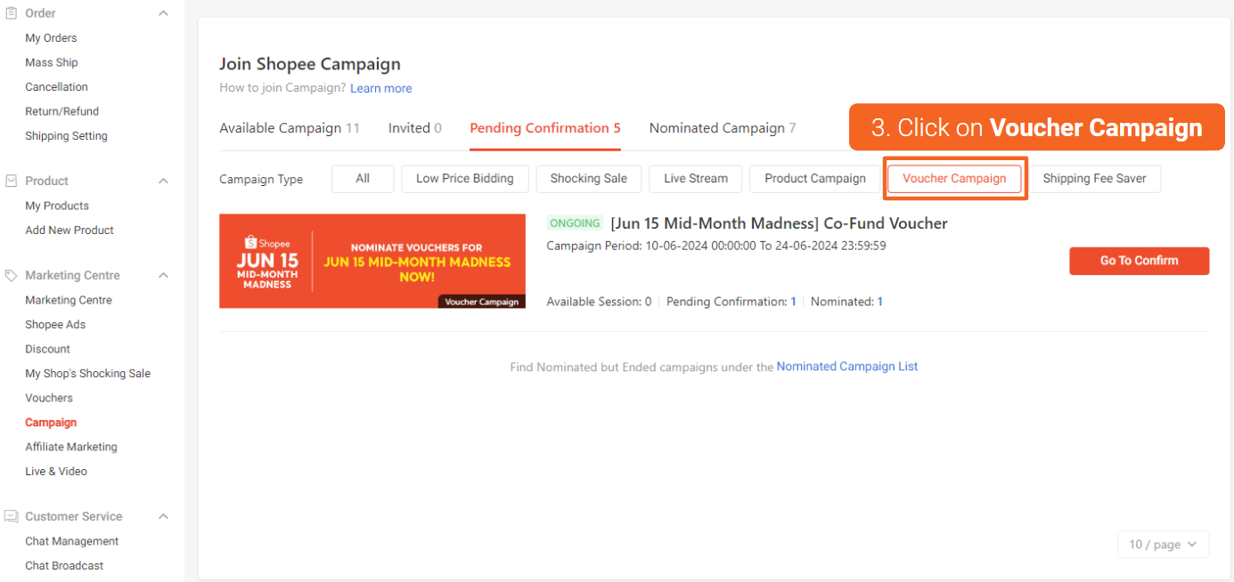
Task: Click the Jun 15 campaign banner thumbnail
Action: 372,261
